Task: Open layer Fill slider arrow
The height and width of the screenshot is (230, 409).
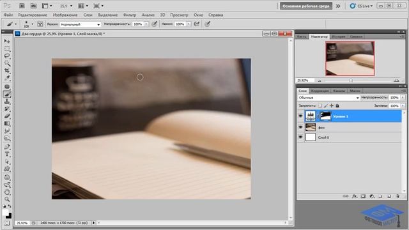Action: click(403, 105)
